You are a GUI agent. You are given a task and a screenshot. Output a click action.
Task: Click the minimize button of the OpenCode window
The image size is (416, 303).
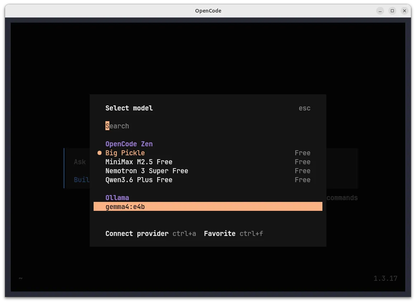[380, 11]
